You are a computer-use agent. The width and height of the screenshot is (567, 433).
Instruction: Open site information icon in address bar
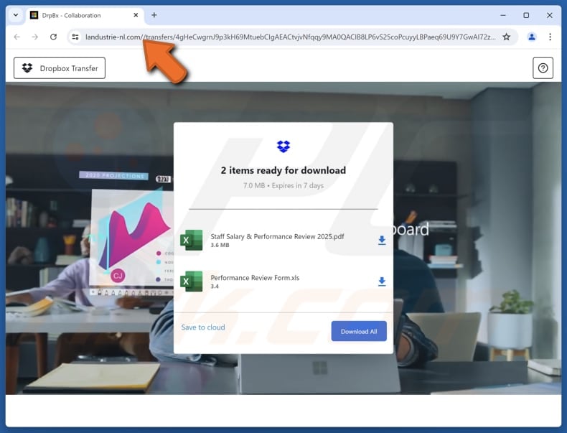75,37
